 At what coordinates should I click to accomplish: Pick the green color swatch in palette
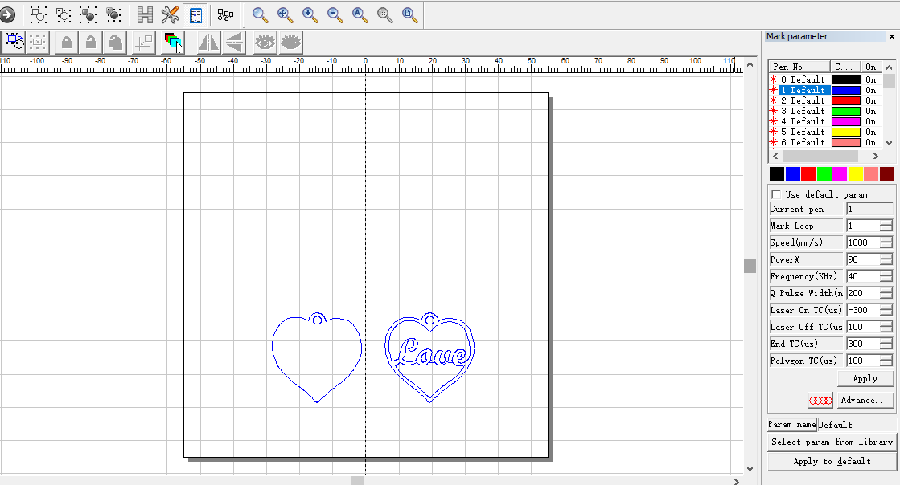coord(824,174)
